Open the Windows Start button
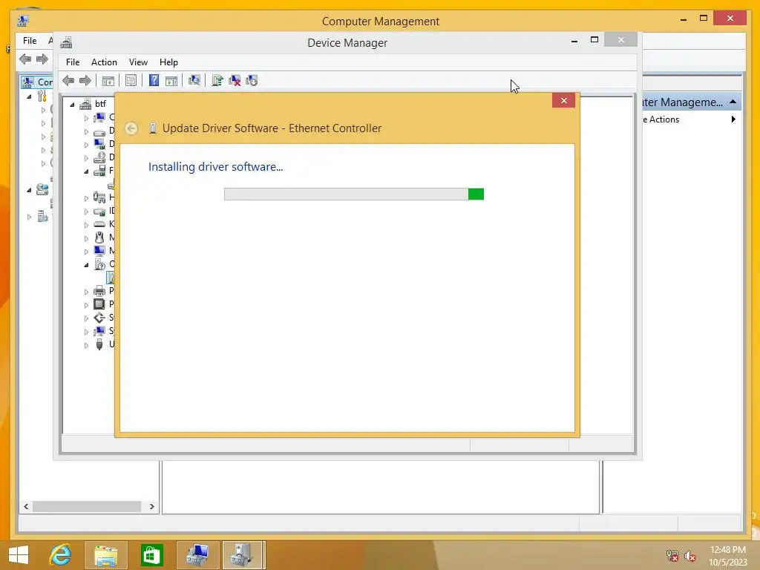 pos(19,555)
